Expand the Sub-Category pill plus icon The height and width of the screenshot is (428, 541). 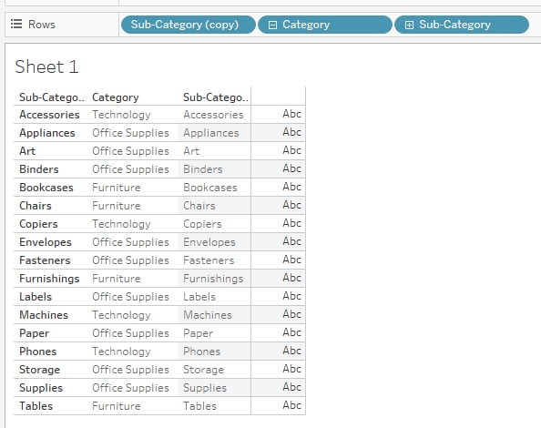pyautogui.click(x=409, y=25)
